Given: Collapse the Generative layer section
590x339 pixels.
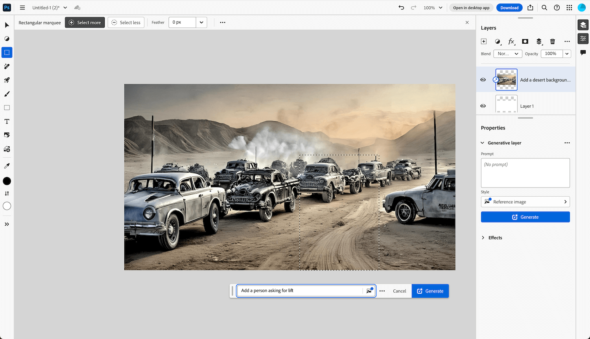Looking at the screenshot, I should coord(483,143).
